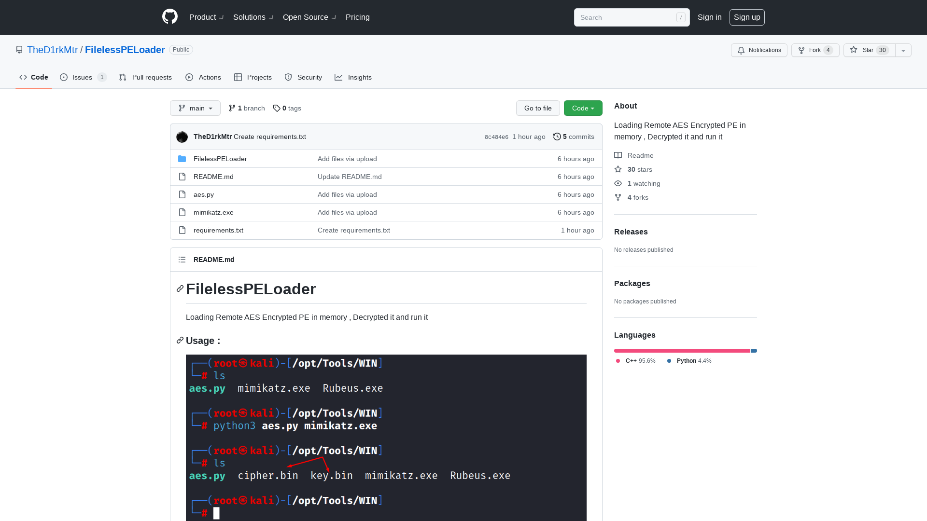Open the Security tab
The width and height of the screenshot is (927, 521).
tap(303, 77)
